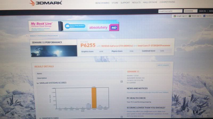213x119 pixels.
Task: Open the Intel Core i7-3720QM Processor link
Action: (x=154, y=45)
